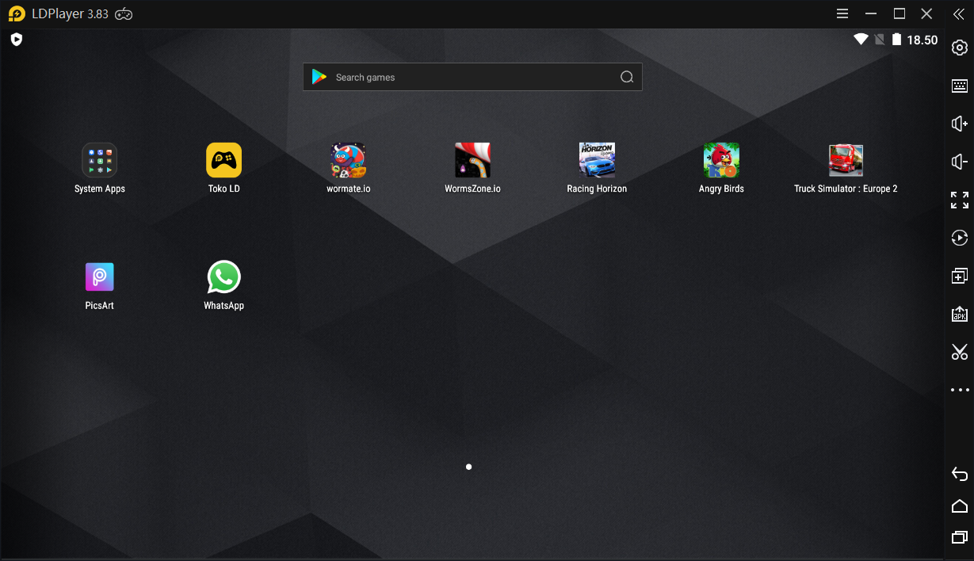Minimize the LDPlayer window

(x=871, y=13)
